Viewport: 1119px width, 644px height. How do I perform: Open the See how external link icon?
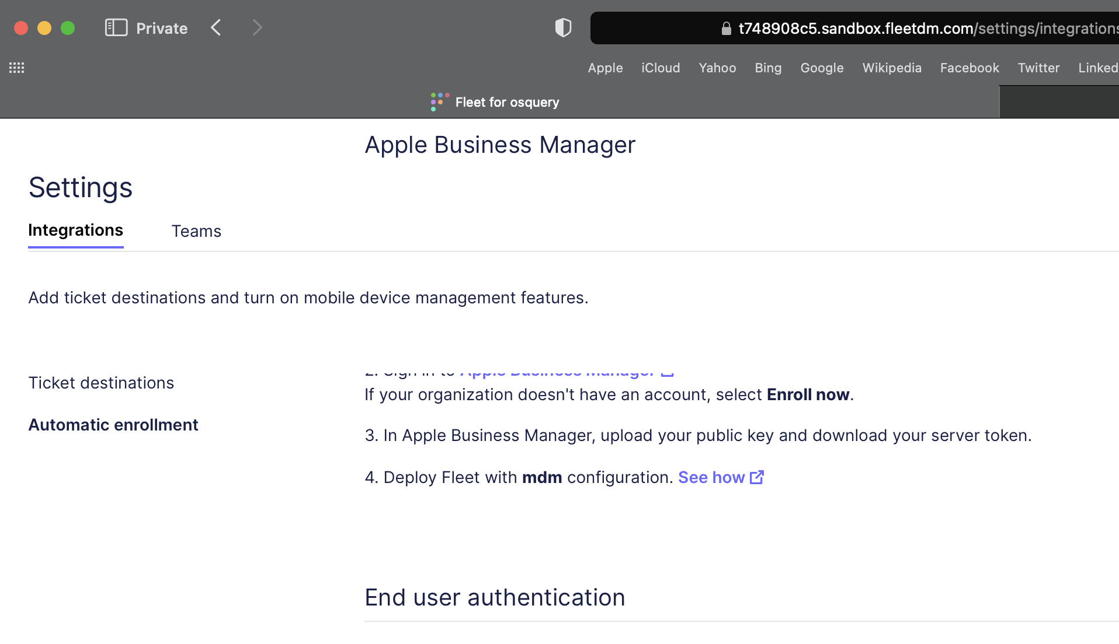tap(757, 477)
